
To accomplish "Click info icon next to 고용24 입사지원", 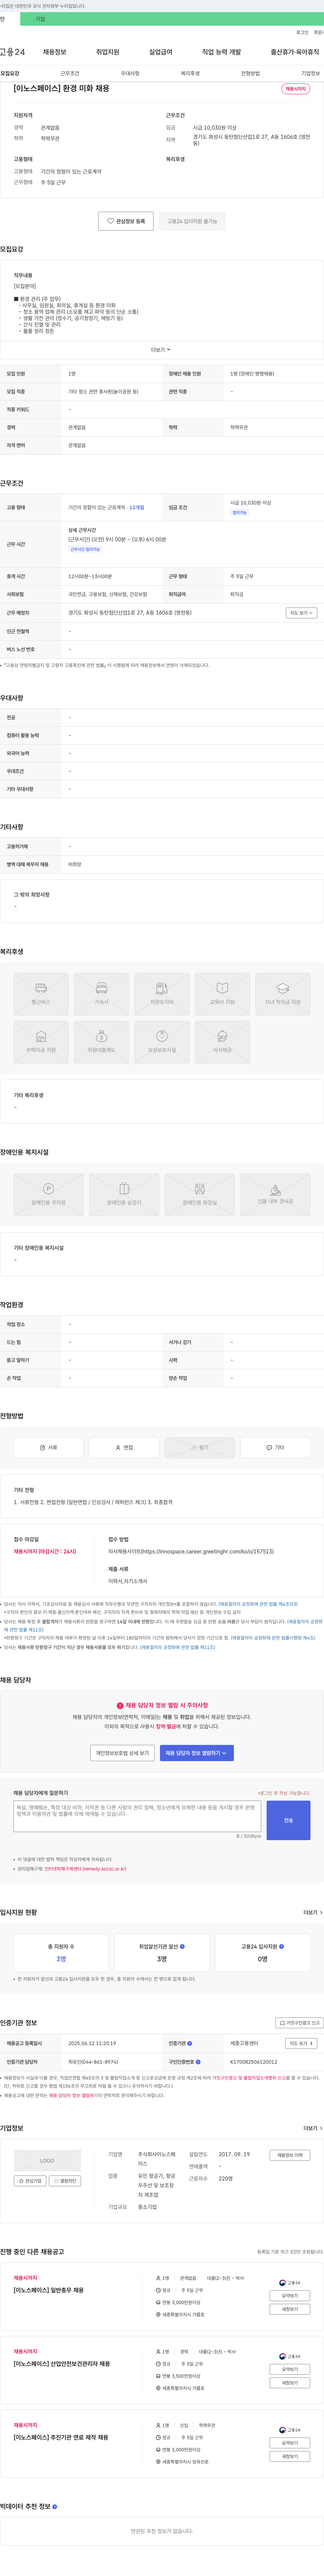I will tap(281, 1946).
